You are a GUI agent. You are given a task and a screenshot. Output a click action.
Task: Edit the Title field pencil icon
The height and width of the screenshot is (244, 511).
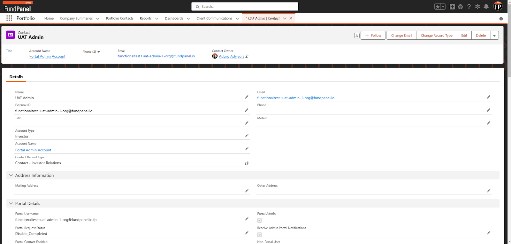(x=247, y=123)
